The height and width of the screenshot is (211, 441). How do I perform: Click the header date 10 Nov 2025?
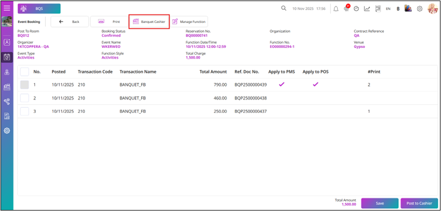303,9
